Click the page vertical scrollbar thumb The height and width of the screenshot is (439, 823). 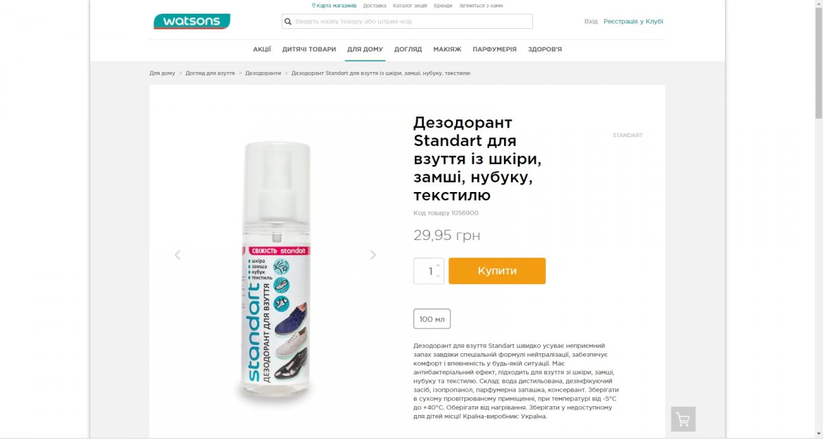(818, 62)
